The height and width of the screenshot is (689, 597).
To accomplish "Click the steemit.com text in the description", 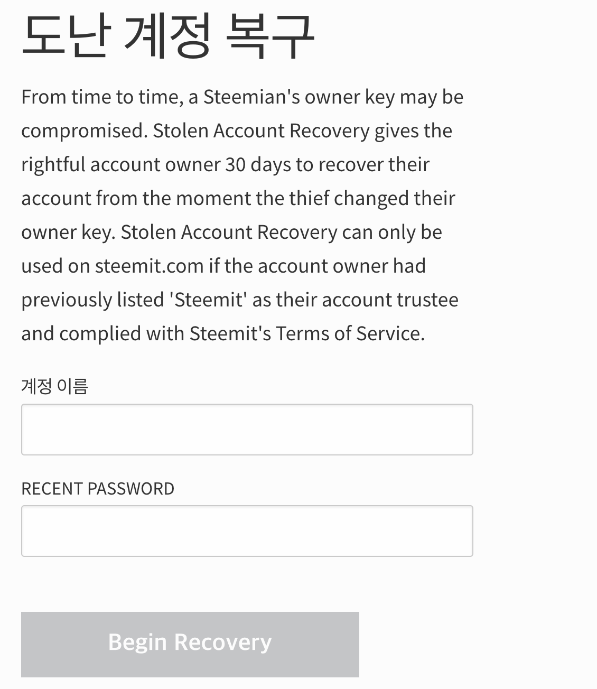I will coord(149,266).
